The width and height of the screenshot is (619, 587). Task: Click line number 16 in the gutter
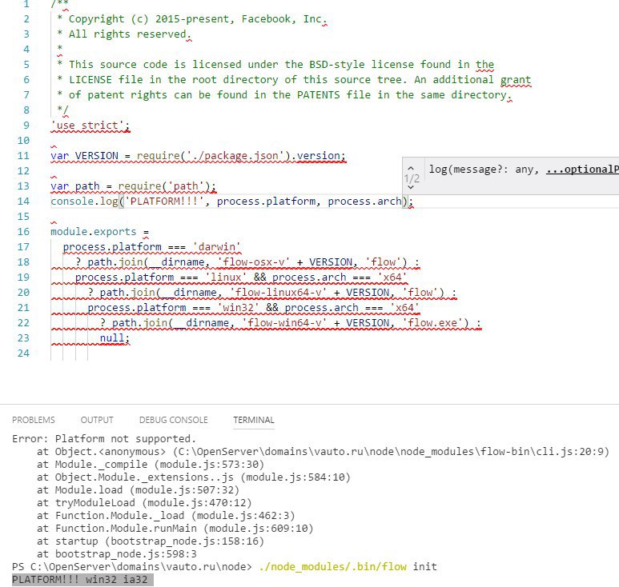coord(23,232)
